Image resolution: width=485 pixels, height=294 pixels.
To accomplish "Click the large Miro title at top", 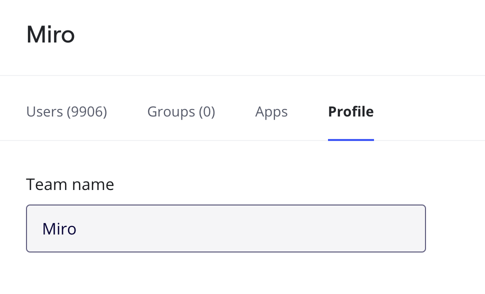I will pyautogui.click(x=50, y=34).
